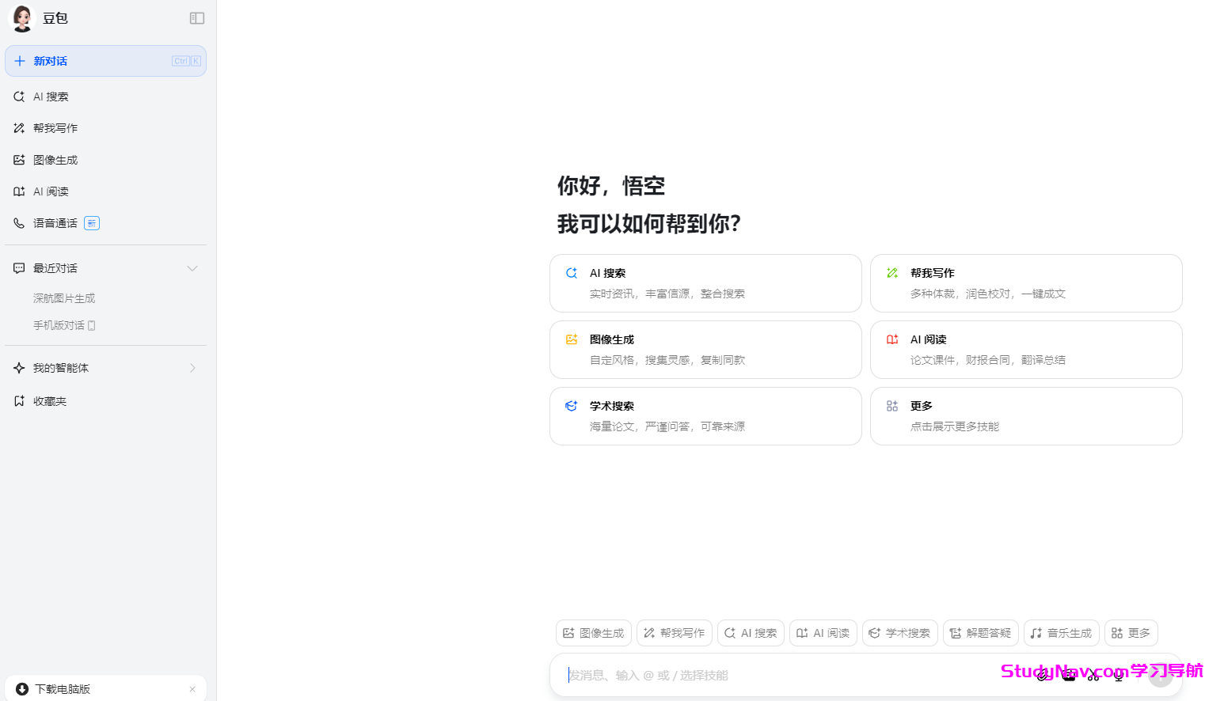Open the 深航图片生成 recent chat

pyautogui.click(x=64, y=297)
